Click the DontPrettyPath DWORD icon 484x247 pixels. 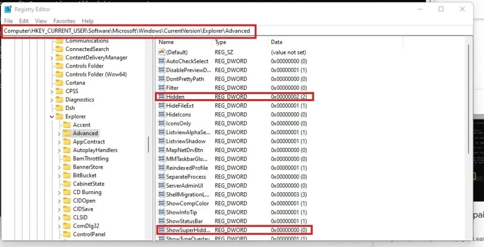(x=162, y=79)
